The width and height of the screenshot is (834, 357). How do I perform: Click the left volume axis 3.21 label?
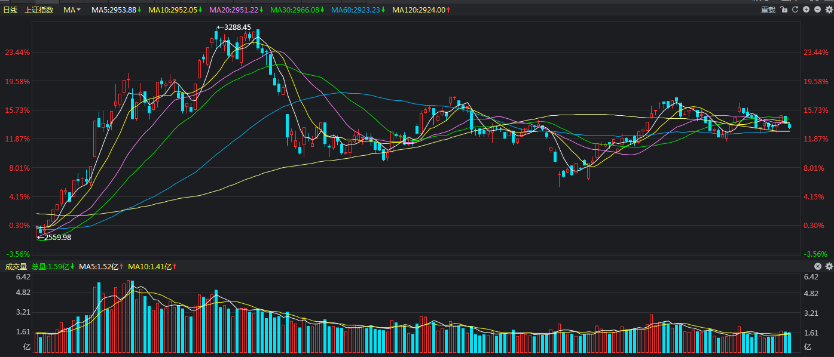23,313
